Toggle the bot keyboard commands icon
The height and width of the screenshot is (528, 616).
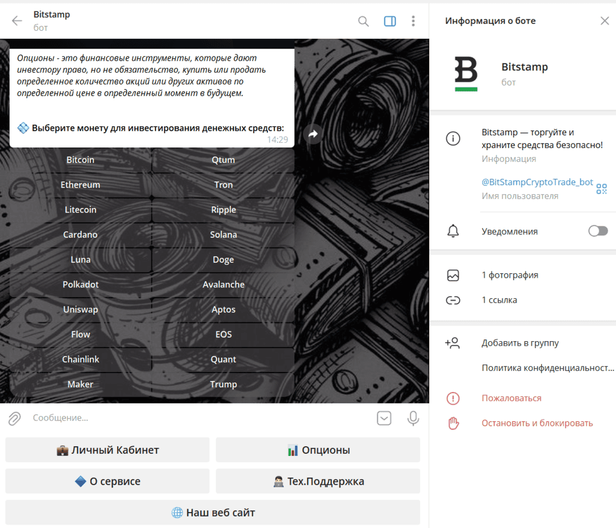coord(385,418)
